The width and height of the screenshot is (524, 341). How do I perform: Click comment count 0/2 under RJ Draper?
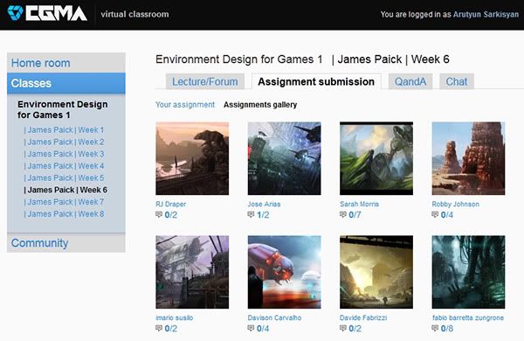coord(171,215)
